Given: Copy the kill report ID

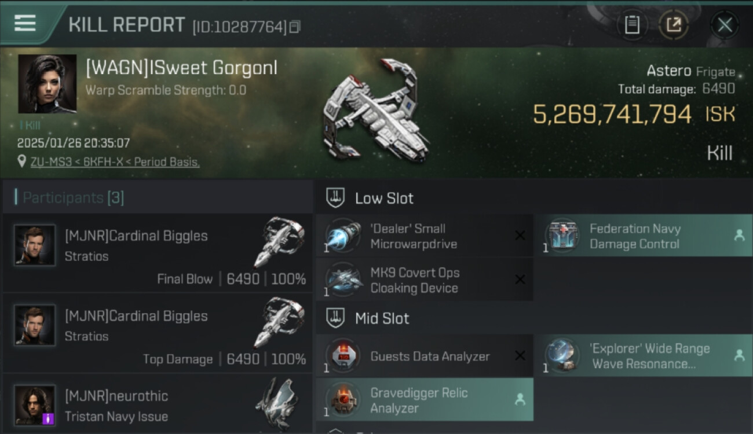Looking at the screenshot, I should 295,27.
